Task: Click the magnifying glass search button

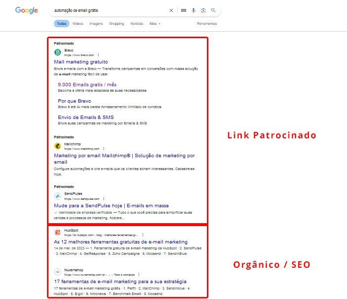Action: (213, 10)
